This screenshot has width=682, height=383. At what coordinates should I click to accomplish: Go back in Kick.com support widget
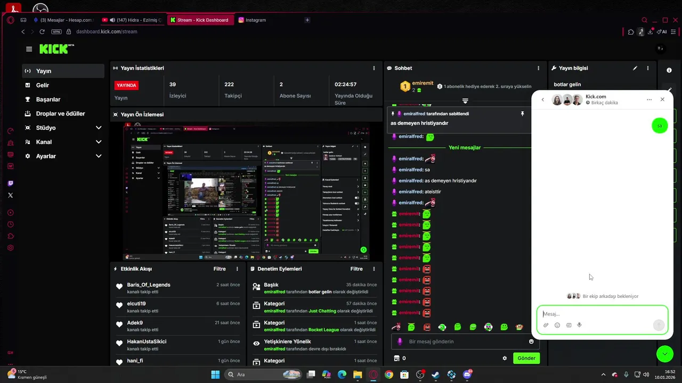[543, 99]
